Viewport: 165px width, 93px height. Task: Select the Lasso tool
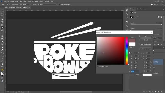coord(2,16)
